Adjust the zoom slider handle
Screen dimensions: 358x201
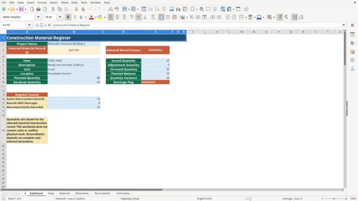click(334, 199)
